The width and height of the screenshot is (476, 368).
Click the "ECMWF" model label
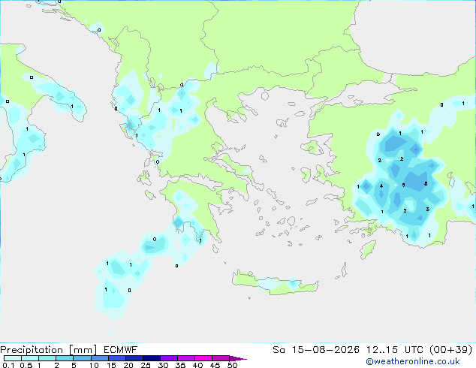(121, 350)
